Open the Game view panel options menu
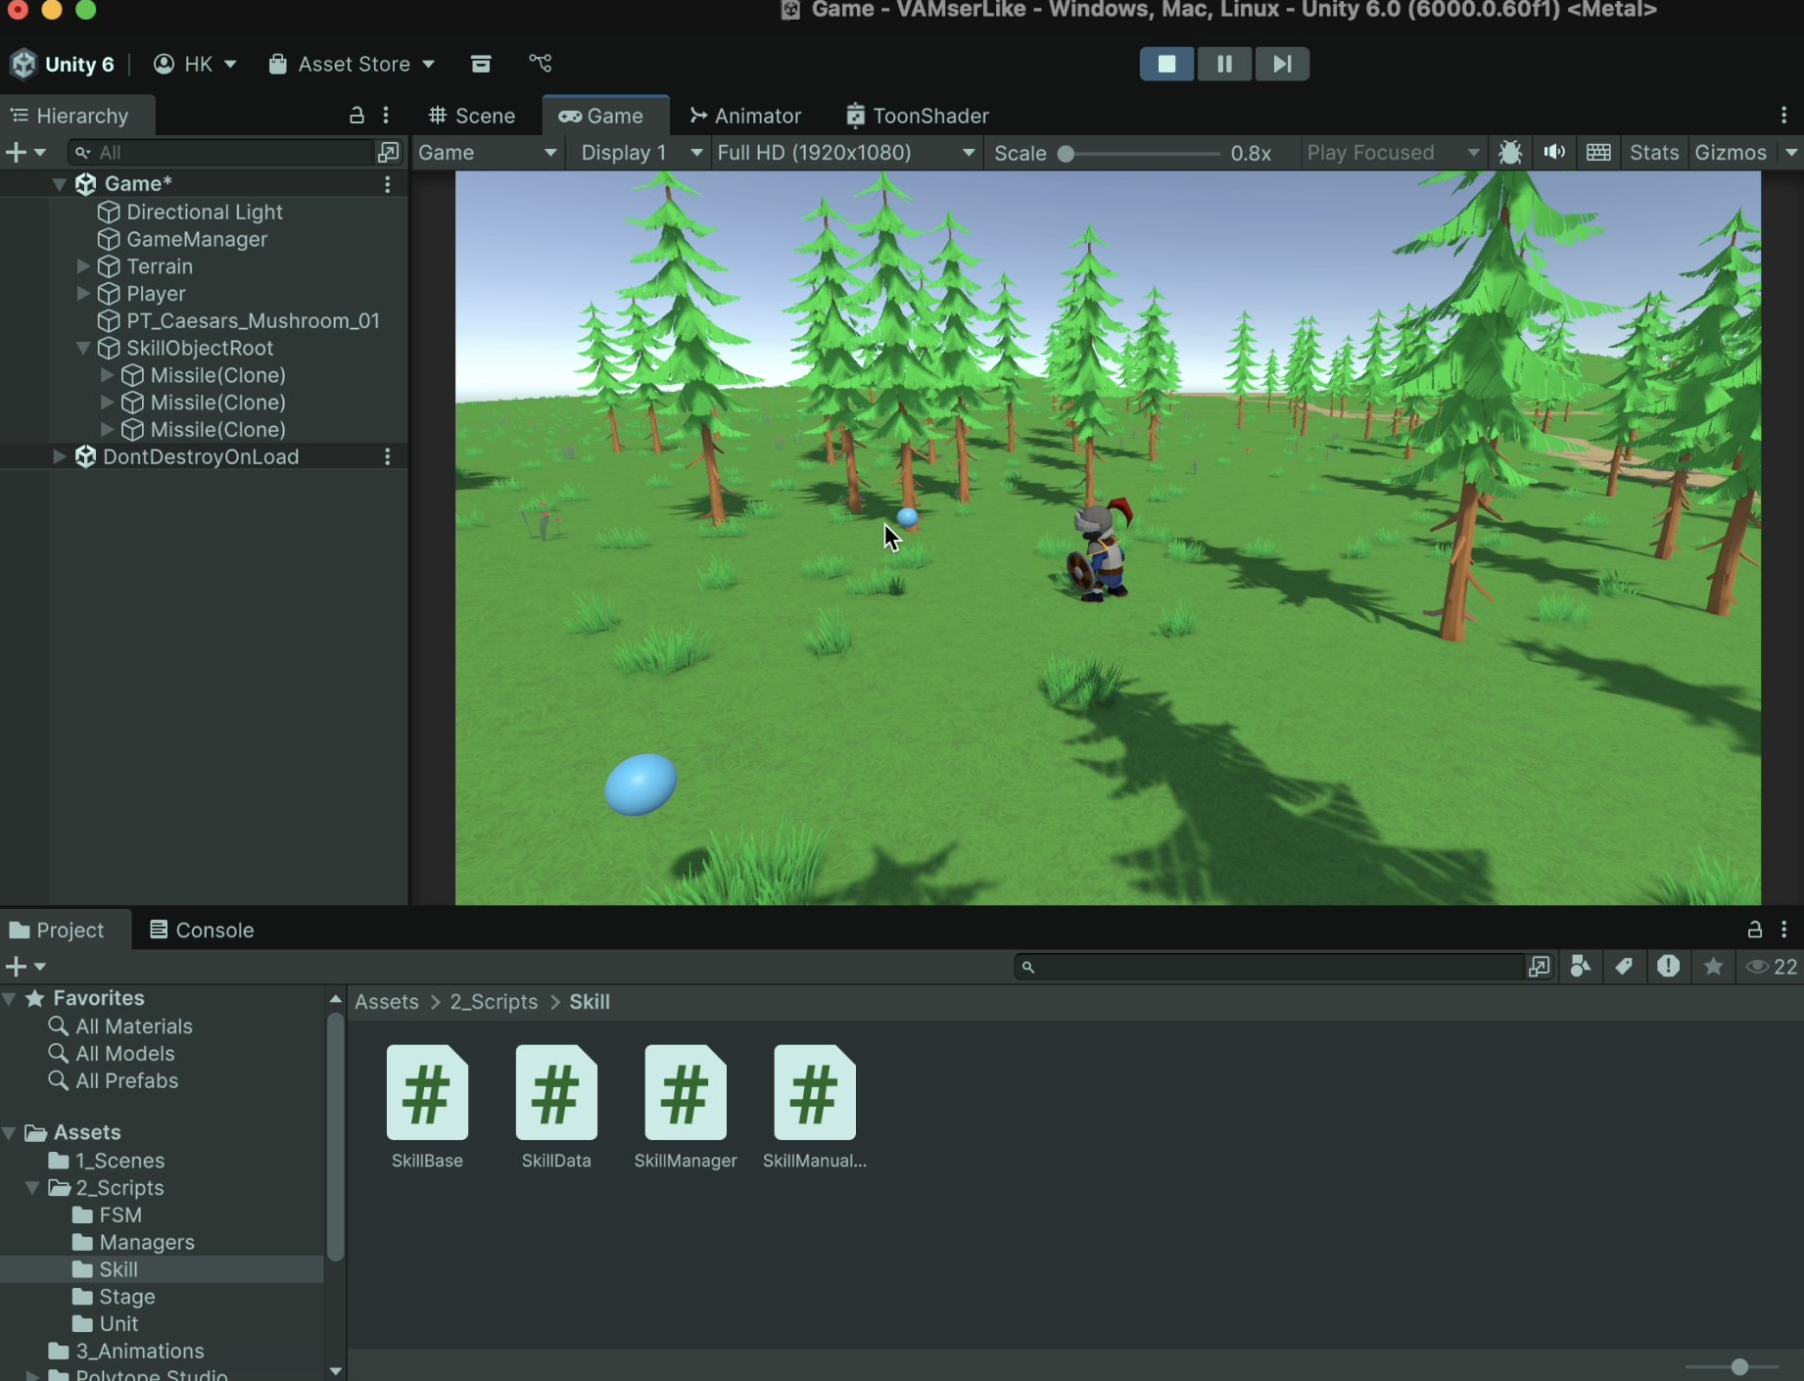Image resolution: width=1804 pixels, height=1381 pixels. coord(1784,116)
